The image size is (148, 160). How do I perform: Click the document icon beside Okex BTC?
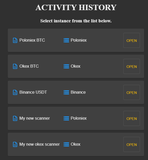click(15, 66)
